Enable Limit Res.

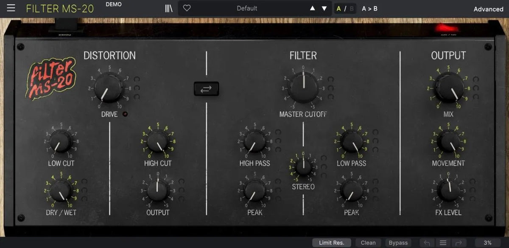pyautogui.click(x=331, y=242)
